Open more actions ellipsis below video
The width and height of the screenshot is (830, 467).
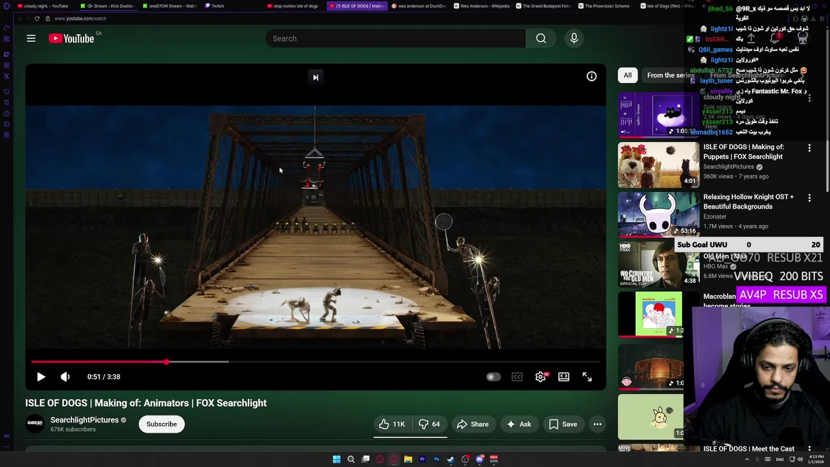(x=597, y=424)
